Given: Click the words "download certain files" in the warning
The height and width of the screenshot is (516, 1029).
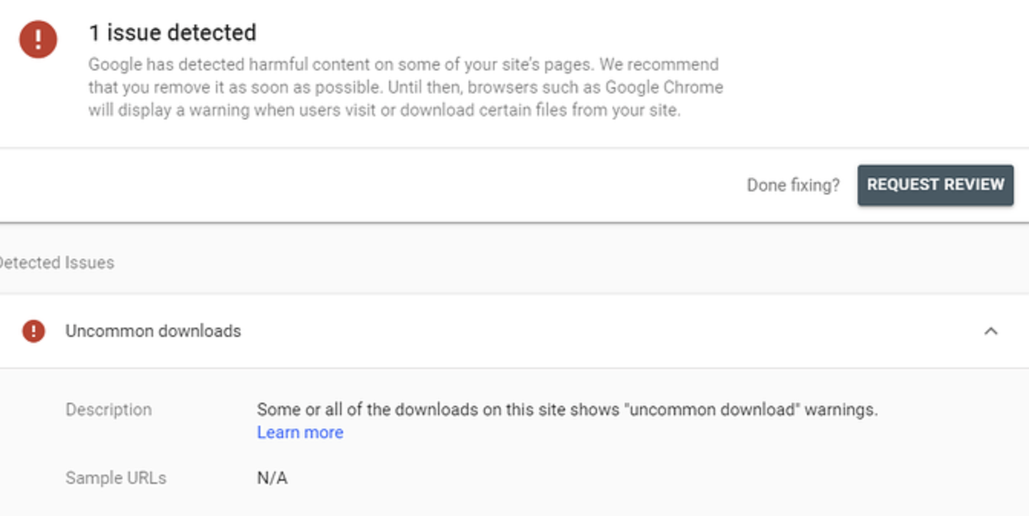Looking at the screenshot, I should 483,110.
